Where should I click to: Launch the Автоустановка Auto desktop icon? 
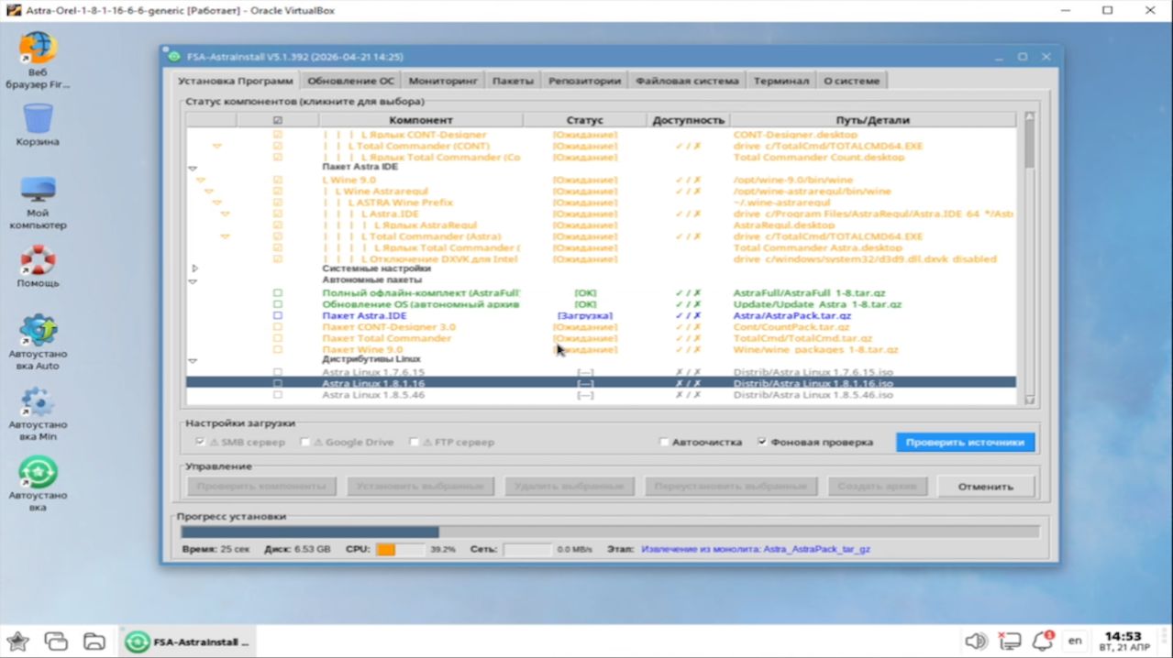coord(38,343)
